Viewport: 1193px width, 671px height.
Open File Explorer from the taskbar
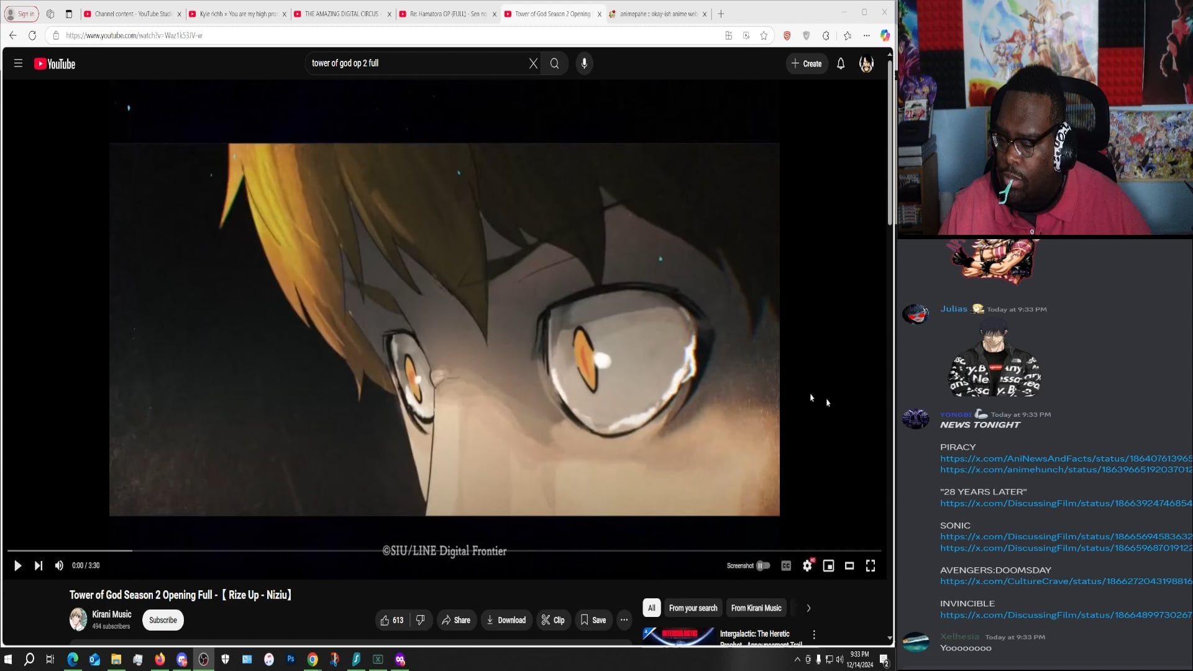point(116,659)
